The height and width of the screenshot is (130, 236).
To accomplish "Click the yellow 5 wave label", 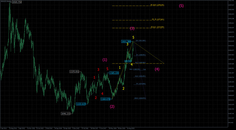I will tap(133, 37).
